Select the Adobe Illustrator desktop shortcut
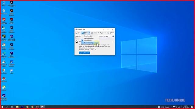 point(12,12)
